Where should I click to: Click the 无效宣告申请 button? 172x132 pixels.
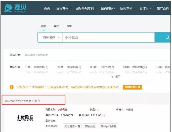tap(72, 126)
